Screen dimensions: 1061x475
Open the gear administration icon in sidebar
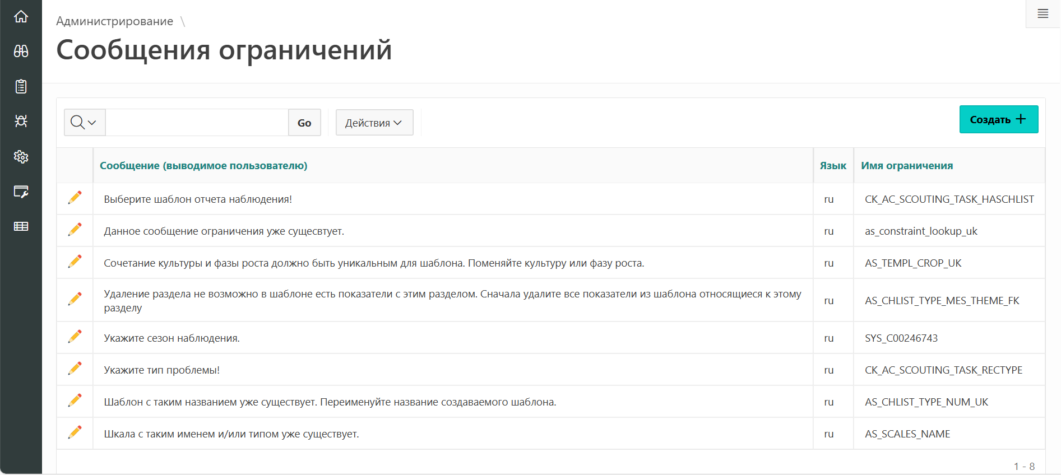(21, 156)
